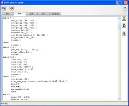129x106 pixels.
Task: Click the blue refresh arrows icon
Action: click(124, 19)
